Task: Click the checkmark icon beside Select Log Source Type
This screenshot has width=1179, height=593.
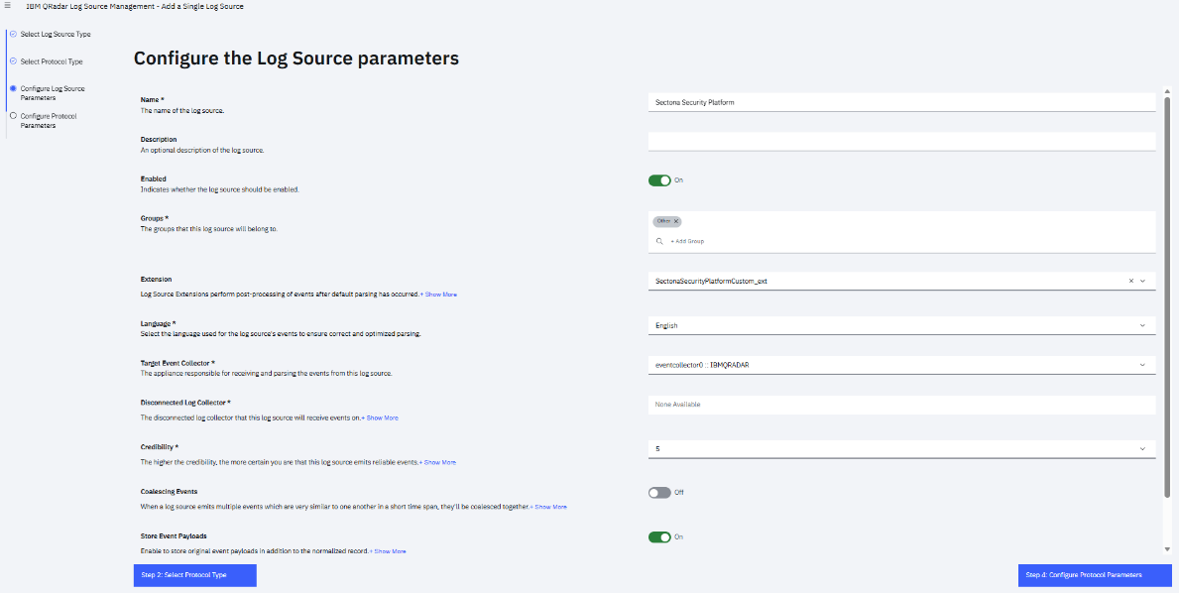Action: (12, 33)
